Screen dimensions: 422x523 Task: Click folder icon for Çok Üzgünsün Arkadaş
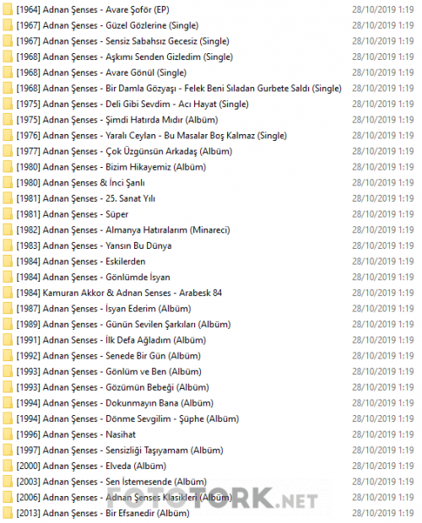8,151
